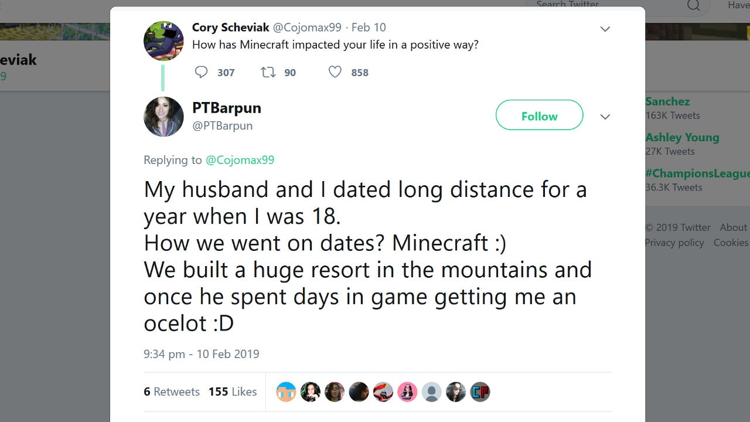Click the pink liker avatar
Image resolution: width=750 pixels, height=422 pixels.
tap(407, 392)
